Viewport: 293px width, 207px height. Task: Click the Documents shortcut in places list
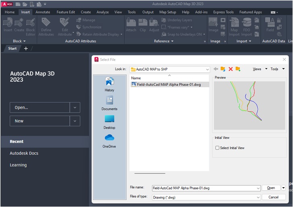pos(109,103)
